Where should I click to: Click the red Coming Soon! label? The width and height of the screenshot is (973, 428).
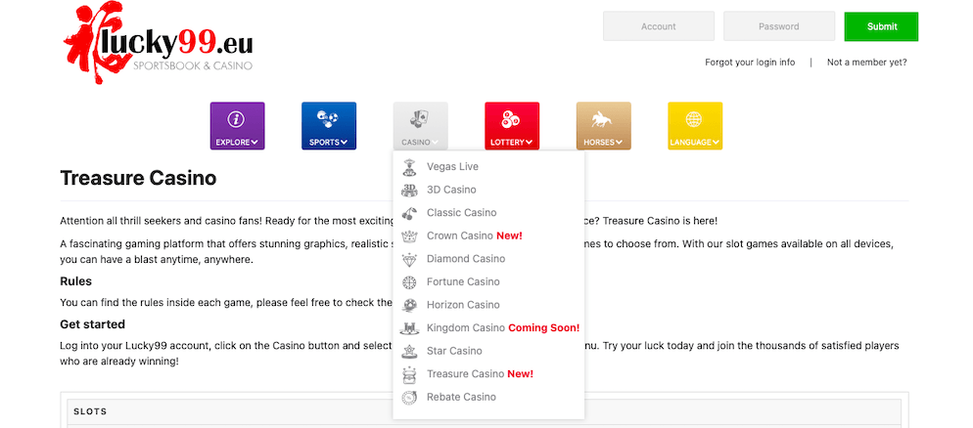click(x=543, y=327)
